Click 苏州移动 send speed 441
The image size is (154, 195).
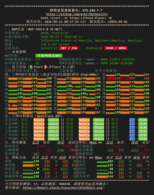36,154
